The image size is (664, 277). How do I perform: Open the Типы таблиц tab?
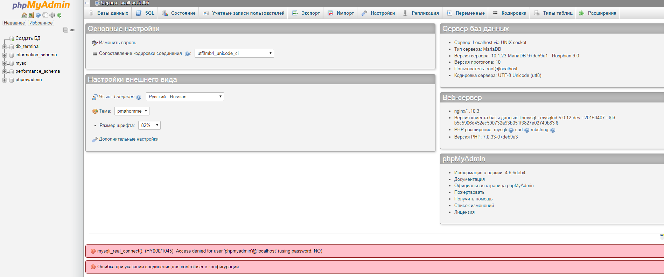[x=553, y=13]
